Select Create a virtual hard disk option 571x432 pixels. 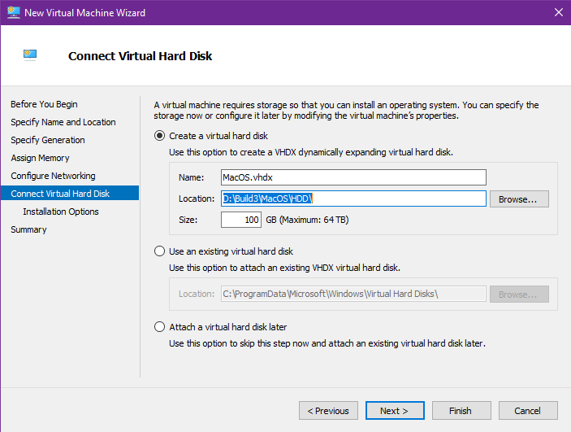click(160, 136)
